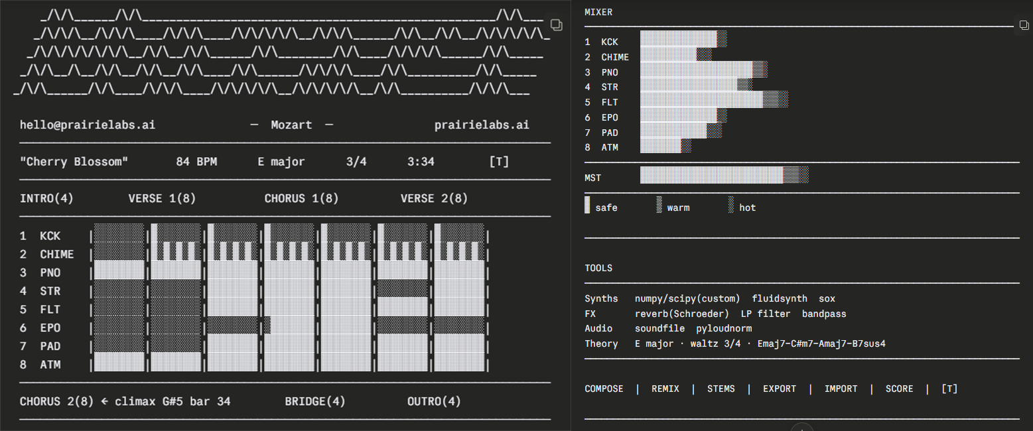Select the BRIDGE(4) section label

tap(315, 401)
